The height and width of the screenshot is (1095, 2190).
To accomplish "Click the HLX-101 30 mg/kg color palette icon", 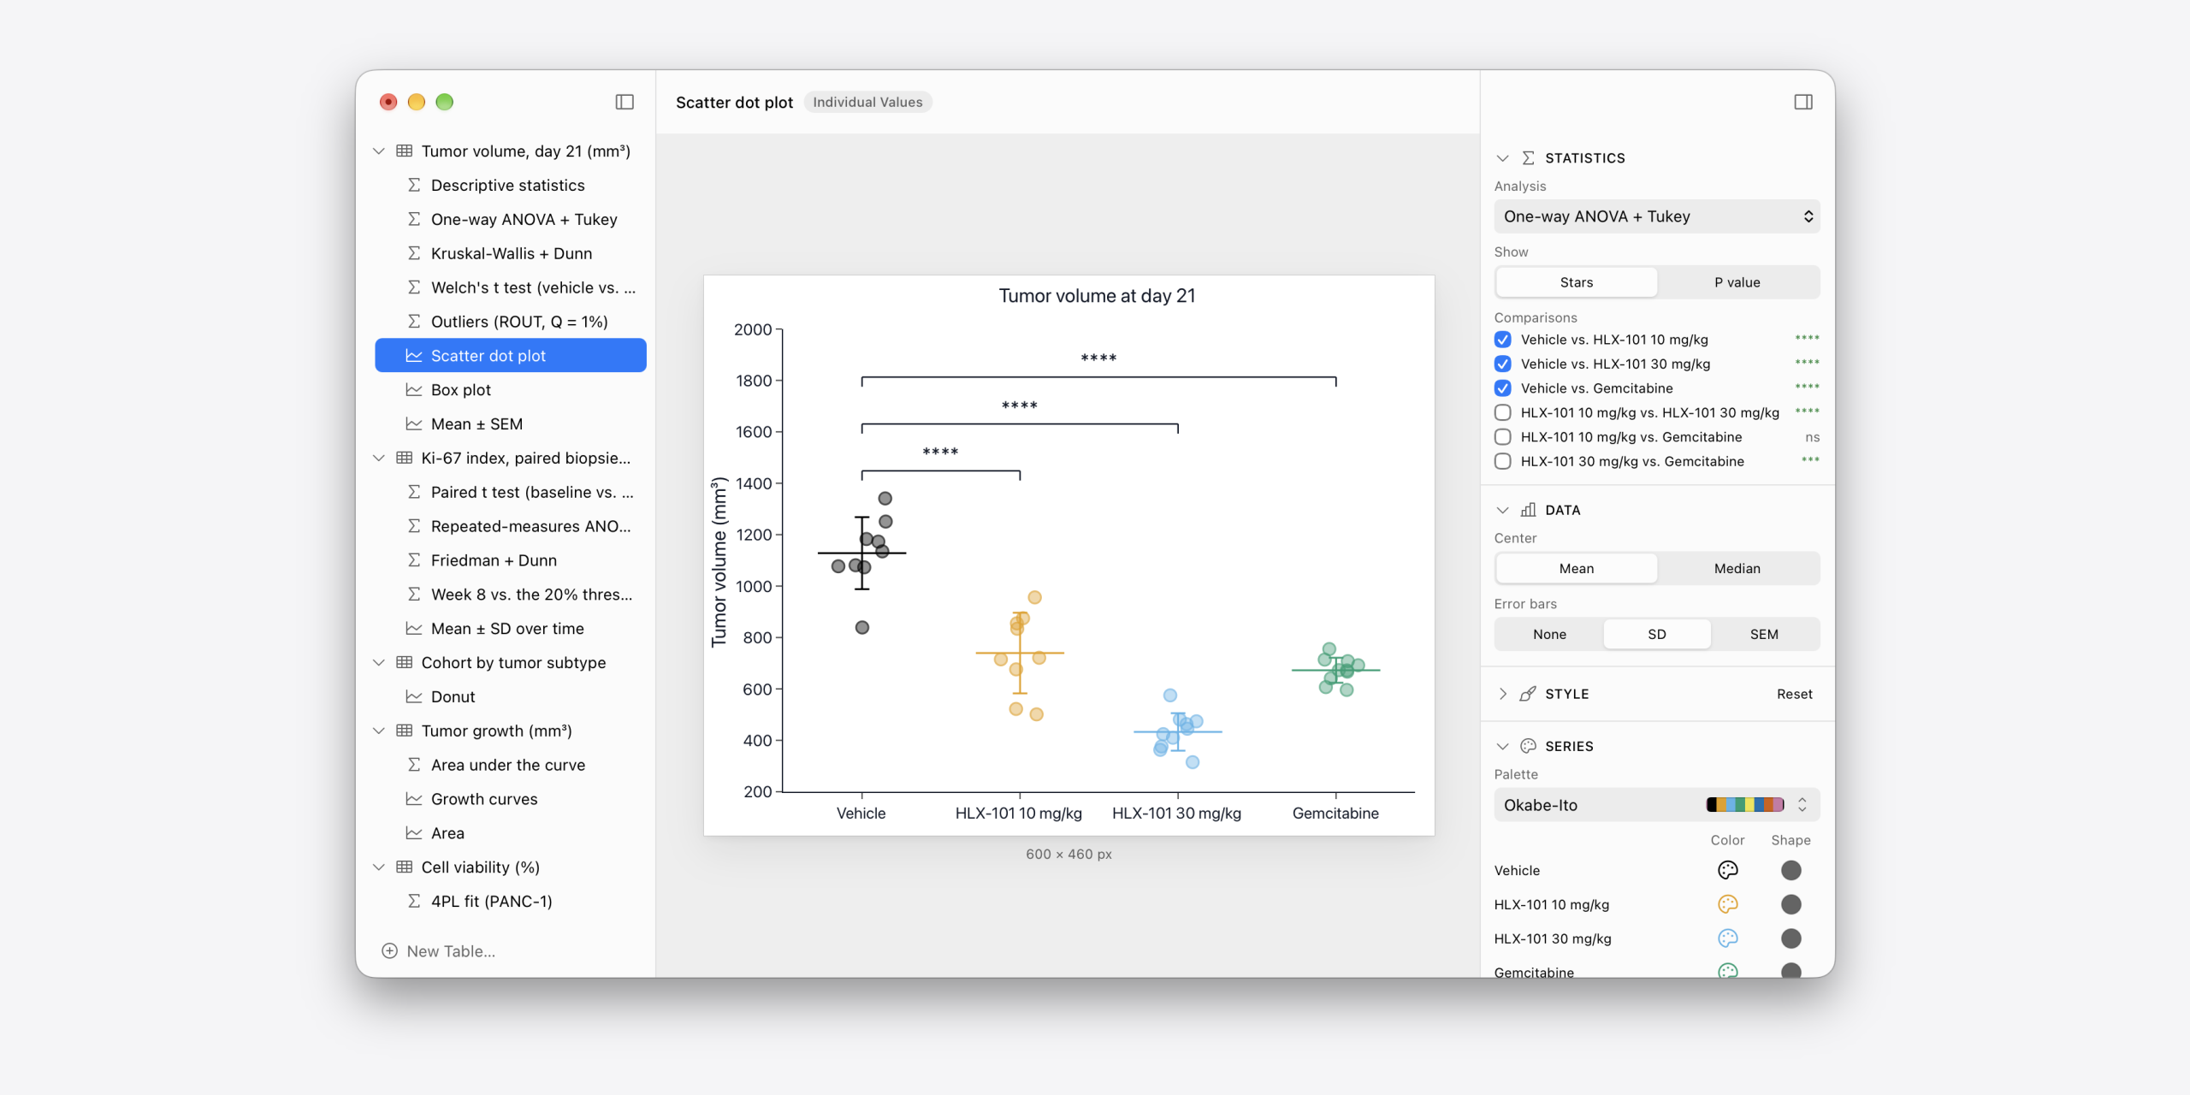I will point(1727,938).
